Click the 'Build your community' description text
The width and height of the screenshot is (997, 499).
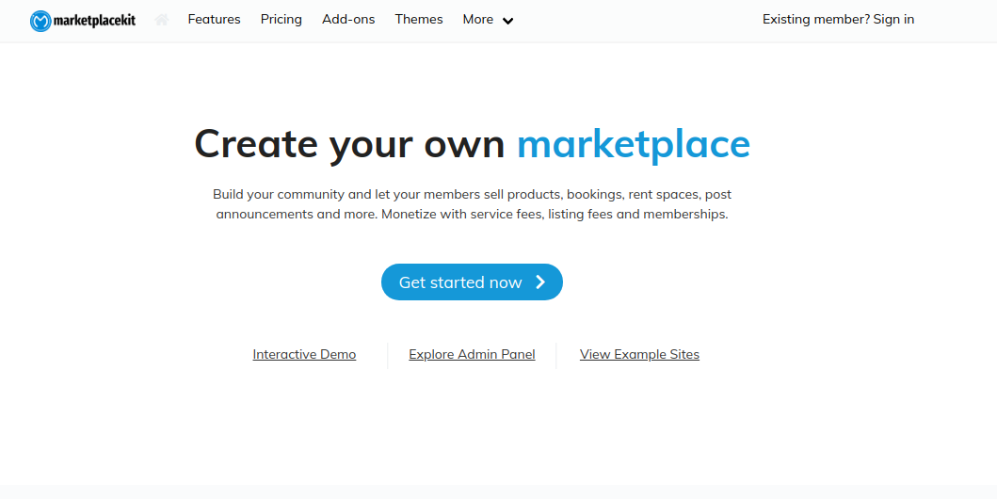coord(472,204)
